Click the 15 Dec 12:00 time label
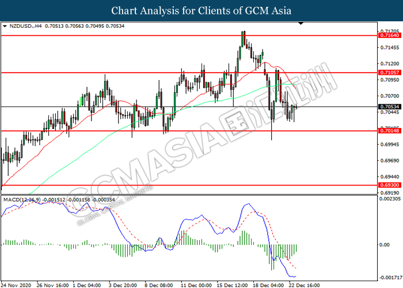Screen dimensions: 403x288 tap(233, 285)
